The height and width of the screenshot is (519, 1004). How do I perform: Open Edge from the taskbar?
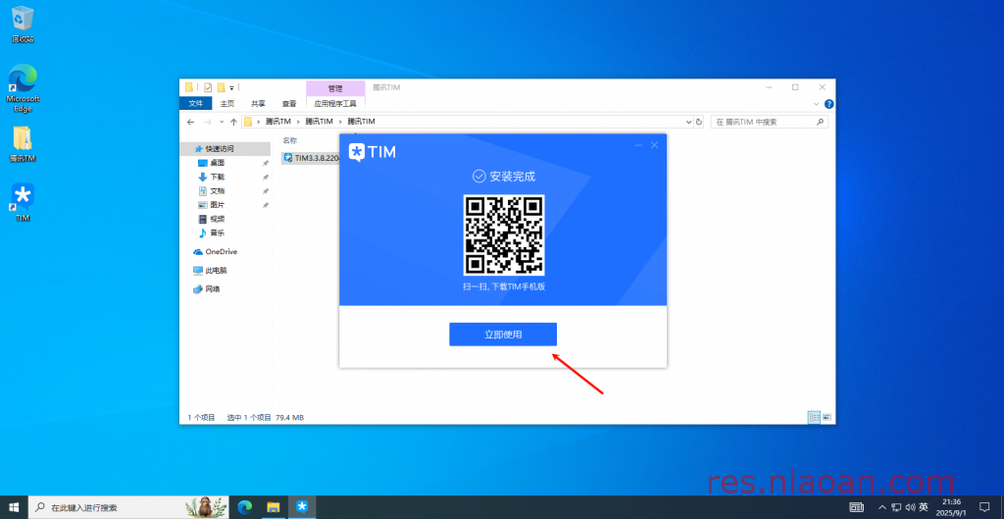coord(244,507)
